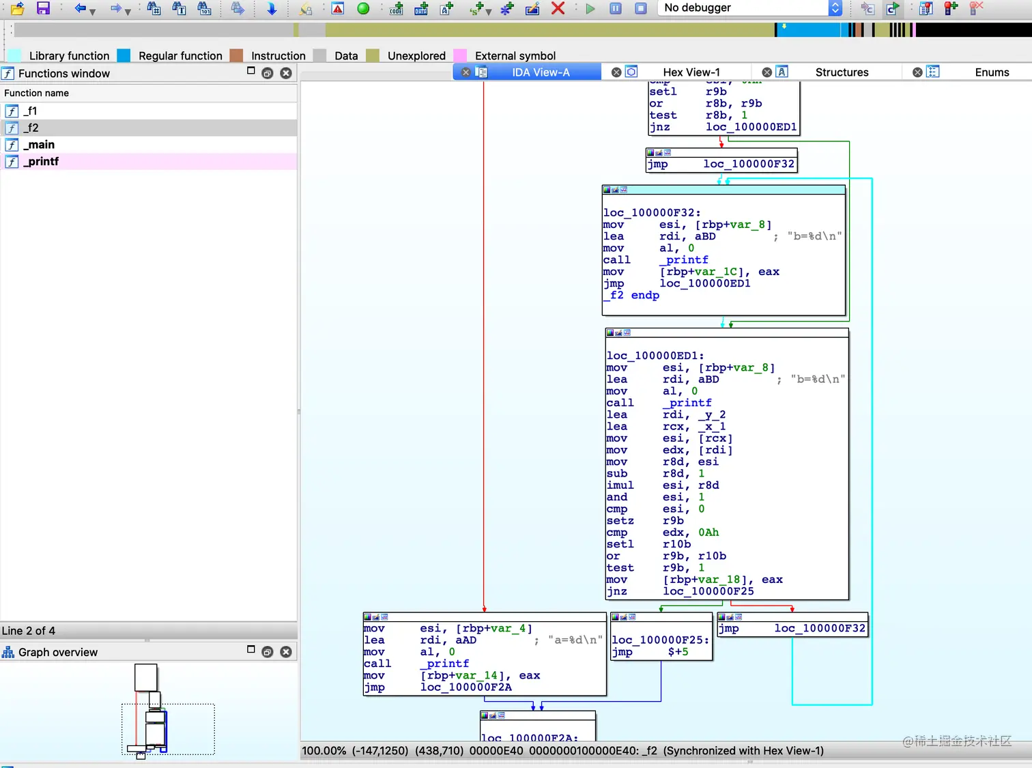Click 'loc_100000F32:' label in the graph node

pos(652,213)
